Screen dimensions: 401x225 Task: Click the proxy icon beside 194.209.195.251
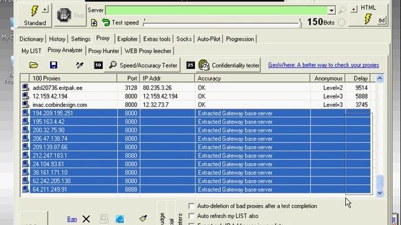[25, 113]
